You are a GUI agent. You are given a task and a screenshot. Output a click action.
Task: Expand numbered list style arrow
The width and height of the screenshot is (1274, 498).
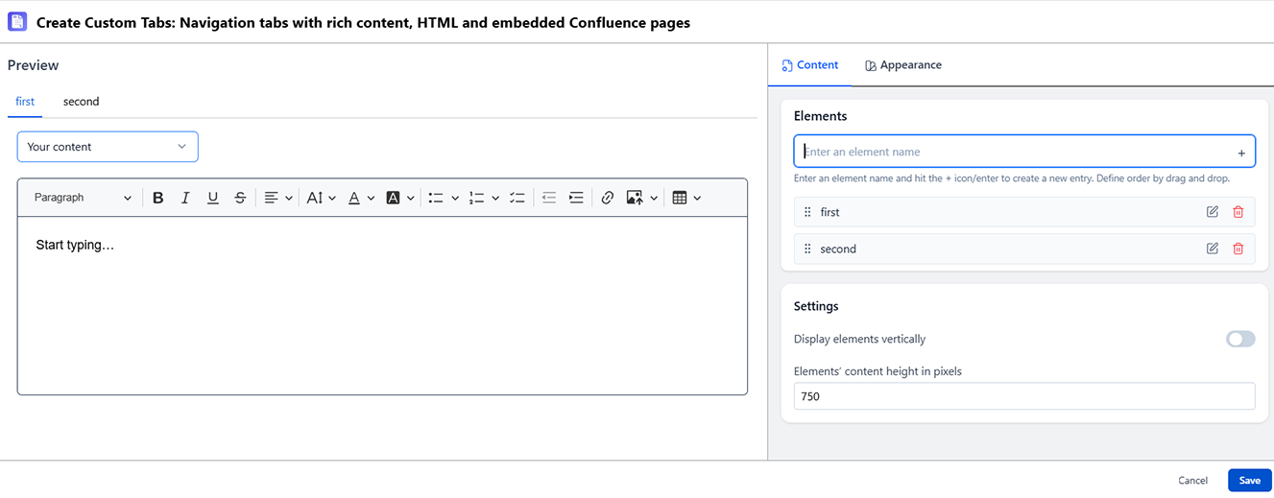pyautogui.click(x=495, y=199)
